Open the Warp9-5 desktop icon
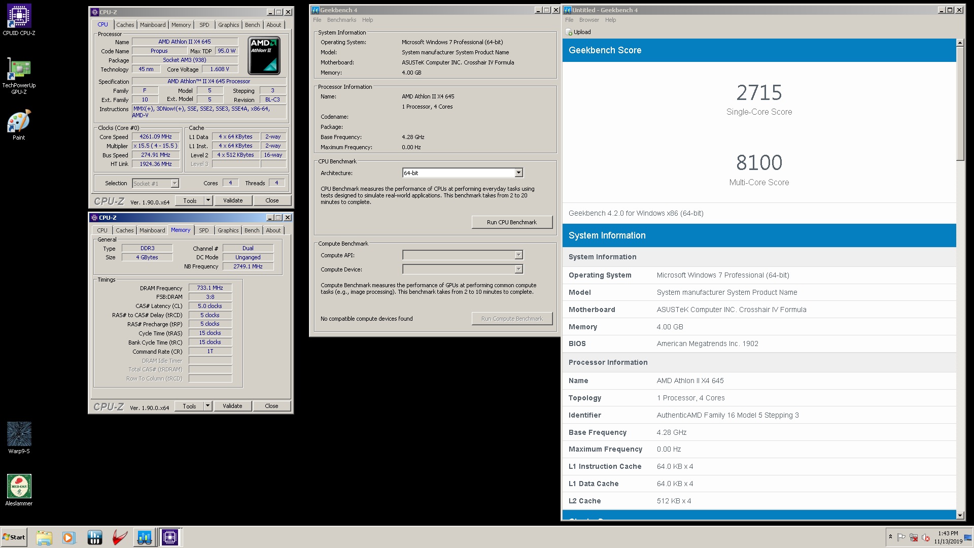The height and width of the screenshot is (548, 974). coord(19,438)
